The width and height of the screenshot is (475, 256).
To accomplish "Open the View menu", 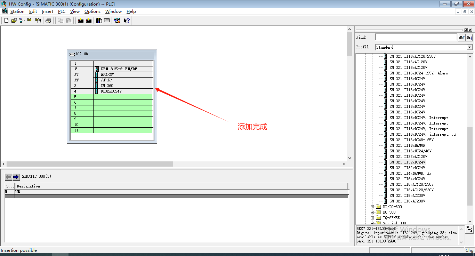I will (75, 11).
